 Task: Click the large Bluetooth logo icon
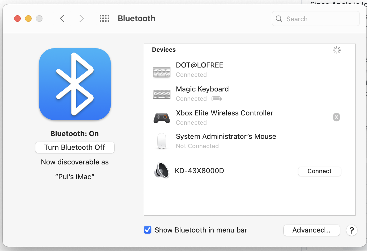(x=75, y=84)
